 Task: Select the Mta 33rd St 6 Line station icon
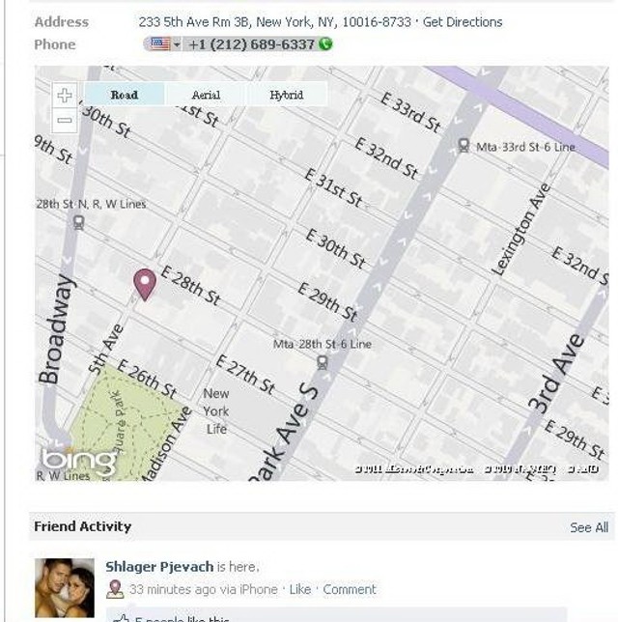click(x=463, y=146)
